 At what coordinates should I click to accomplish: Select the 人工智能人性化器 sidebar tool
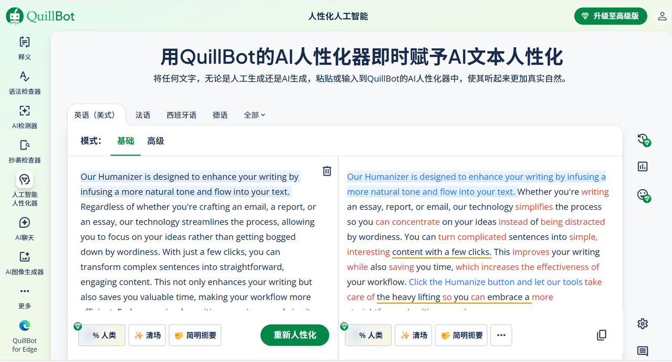pyautogui.click(x=25, y=189)
